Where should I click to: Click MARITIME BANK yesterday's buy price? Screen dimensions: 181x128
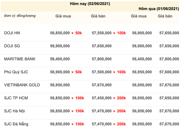click(x=142, y=59)
